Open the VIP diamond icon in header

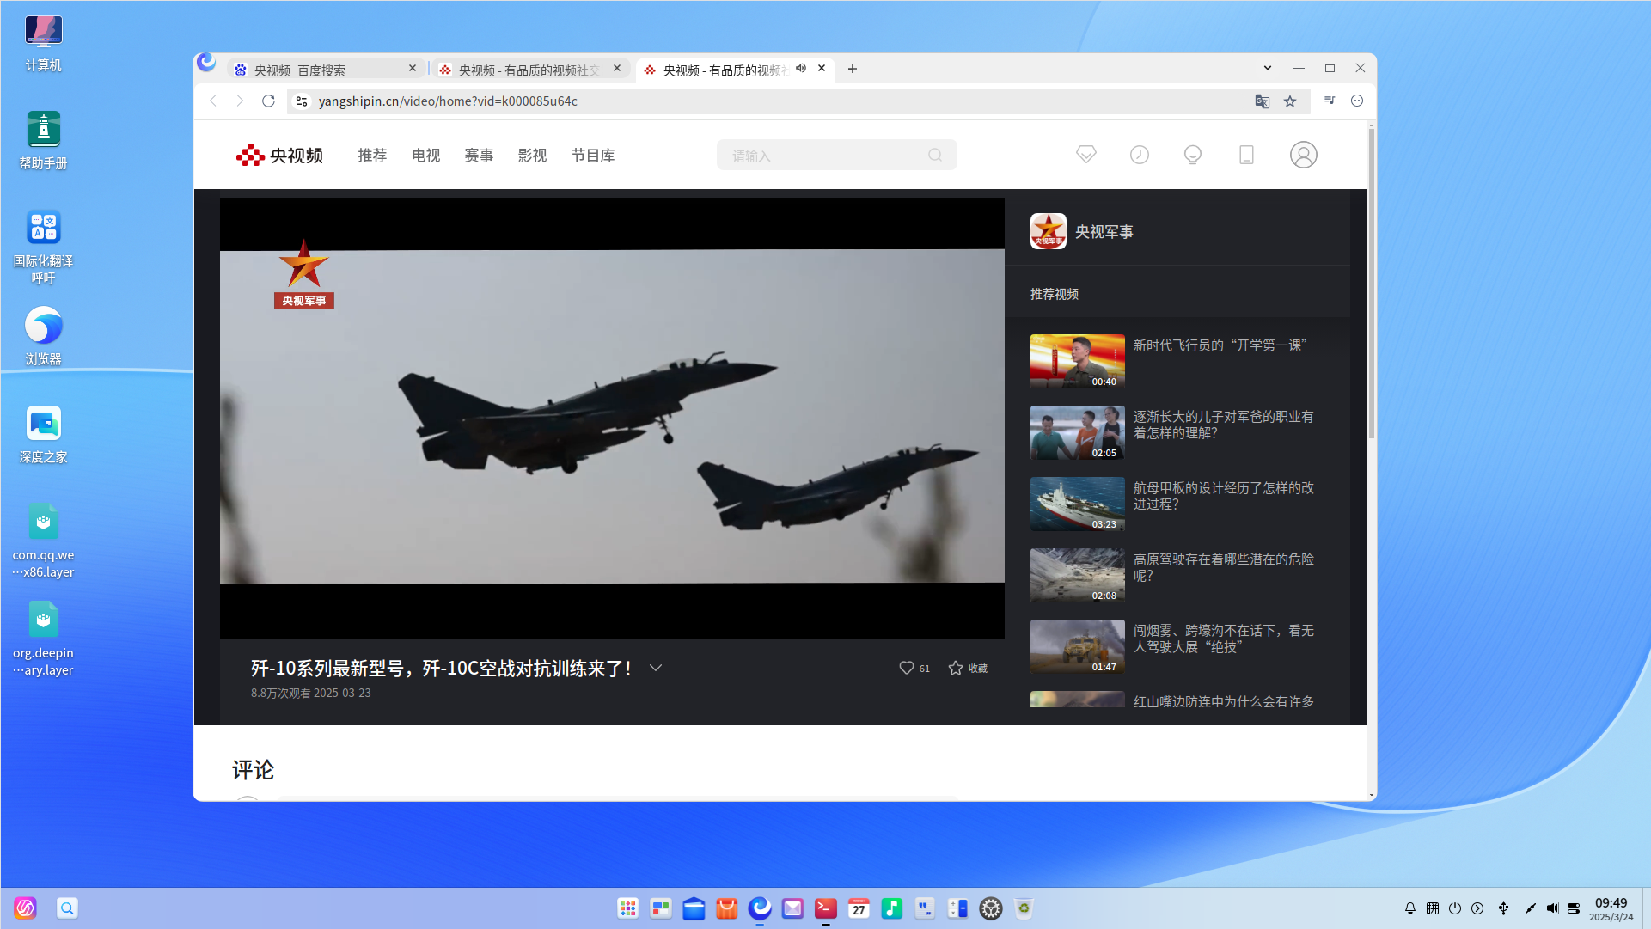pos(1086,155)
